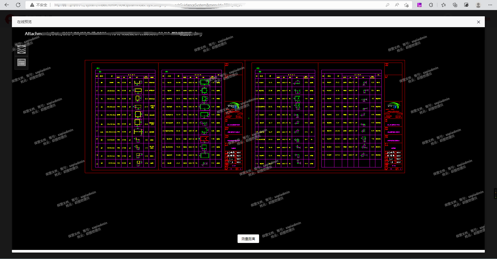Open the saved password key icon
The height and width of the screenshot is (259, 497).
point(388,5)
